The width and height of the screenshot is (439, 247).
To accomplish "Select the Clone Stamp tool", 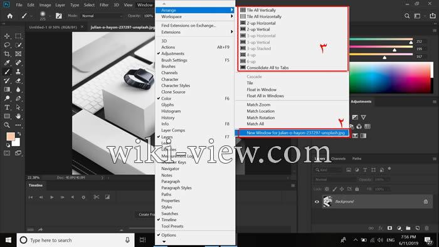I will click(x=18, y=71).
